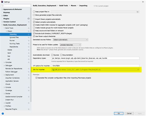Image resolution: width=146 pixels, height=116 pixels.
Task: Select Keymap in settings tree
Action: [x=6, y=13]
